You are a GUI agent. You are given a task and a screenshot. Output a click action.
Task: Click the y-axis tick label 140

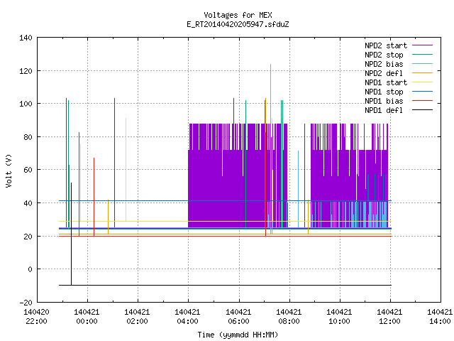(x=26, y=38)
